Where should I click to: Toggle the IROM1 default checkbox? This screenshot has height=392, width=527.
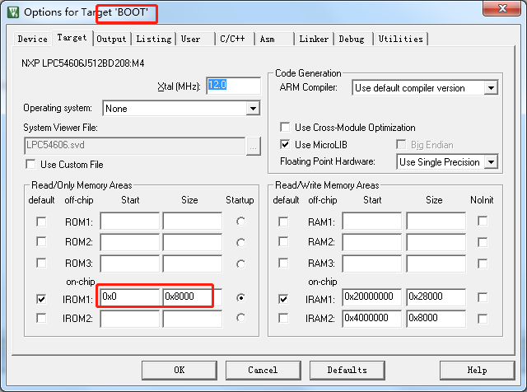(41, 299)
